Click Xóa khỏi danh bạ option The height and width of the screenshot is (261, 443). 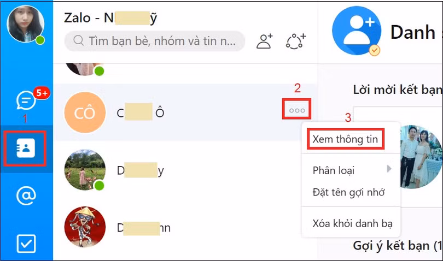351,223
